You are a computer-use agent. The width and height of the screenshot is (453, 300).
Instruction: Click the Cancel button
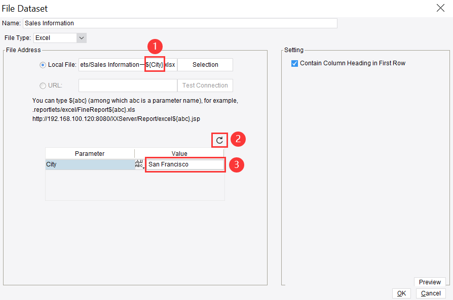click(430, 293)
